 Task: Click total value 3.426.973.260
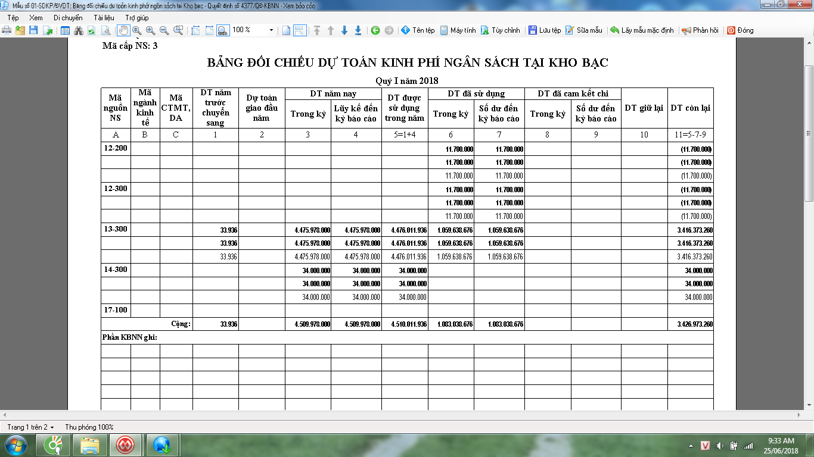(x=695, y=324)
